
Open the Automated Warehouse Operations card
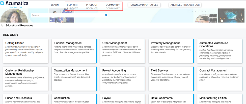[220, 51]
